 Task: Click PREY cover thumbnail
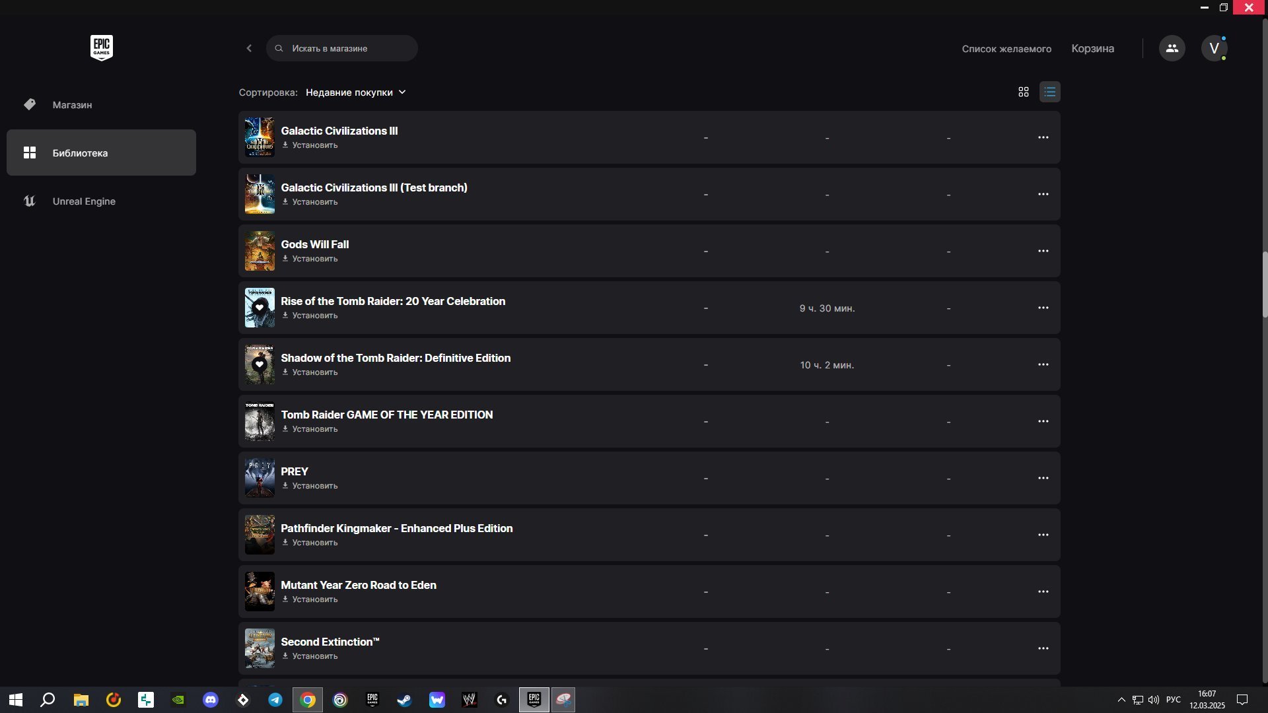point(260,478)
